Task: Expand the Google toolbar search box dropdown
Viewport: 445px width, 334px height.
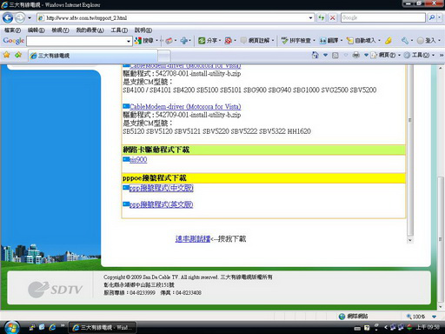Action: pos(129,41)
